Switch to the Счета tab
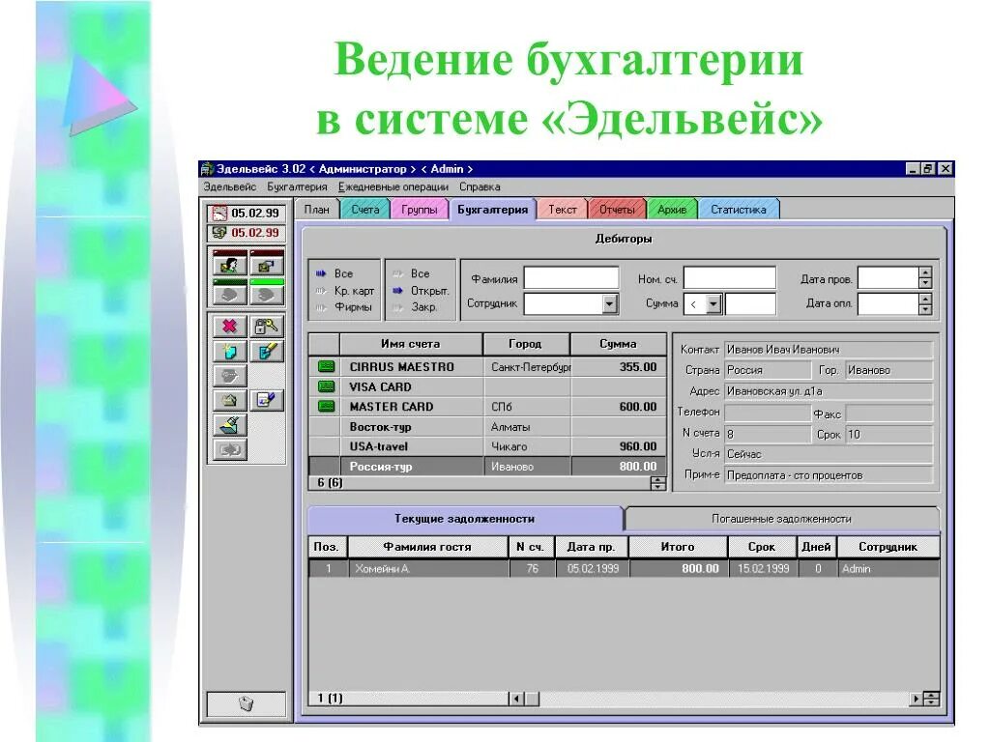990x742 pixels. (x=365, y=210)
